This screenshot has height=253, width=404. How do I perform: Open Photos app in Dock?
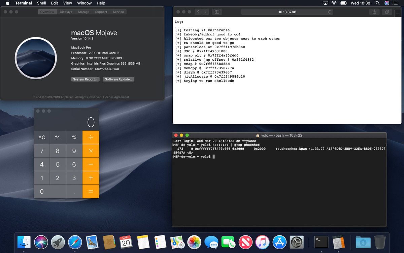[194, 242]
